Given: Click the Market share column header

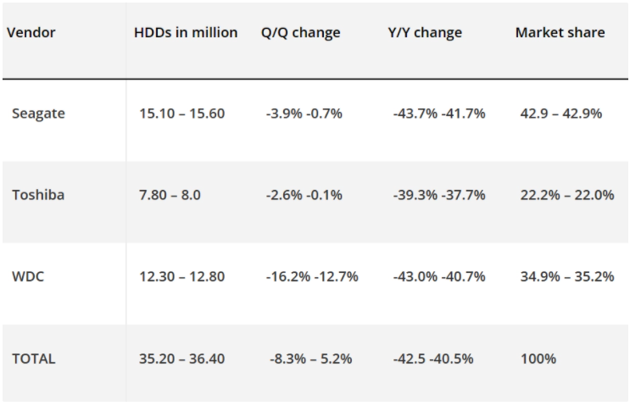Looking at the screenshot, I should [560, 33].
